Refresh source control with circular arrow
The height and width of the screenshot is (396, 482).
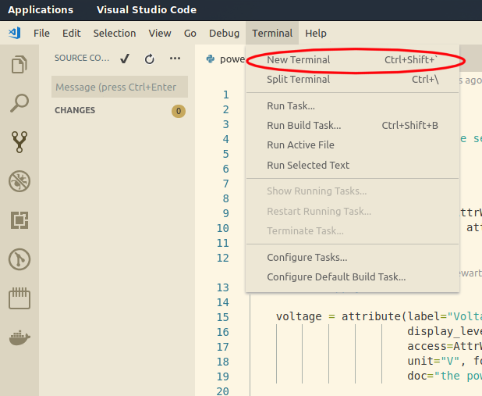150,59
